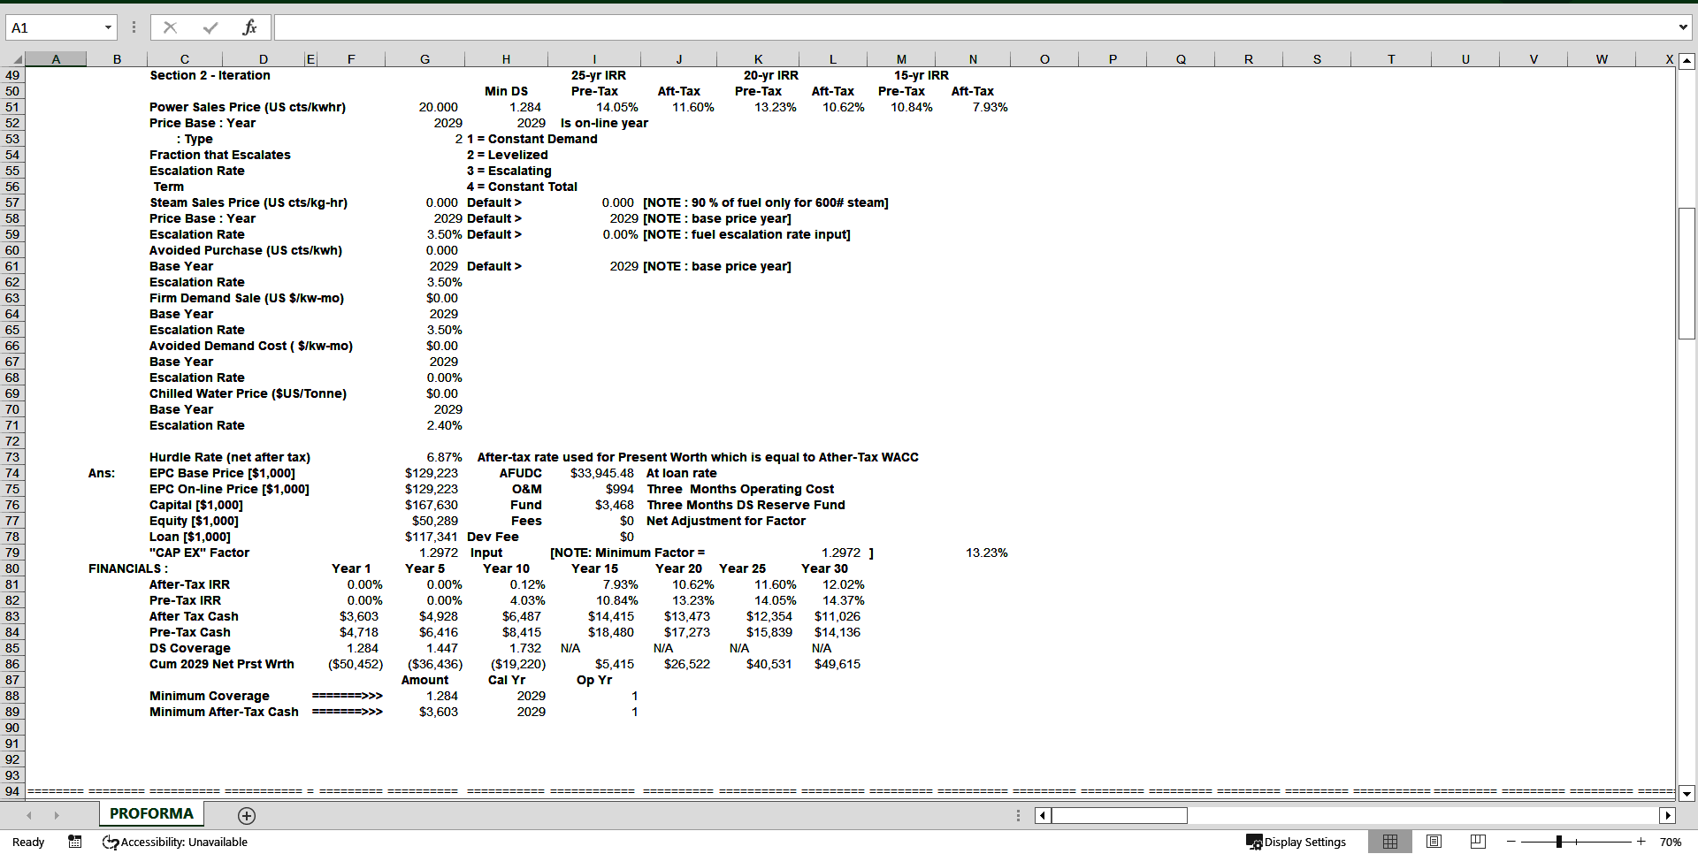Click the sheet navigation left arrow

tap(29, 815)
